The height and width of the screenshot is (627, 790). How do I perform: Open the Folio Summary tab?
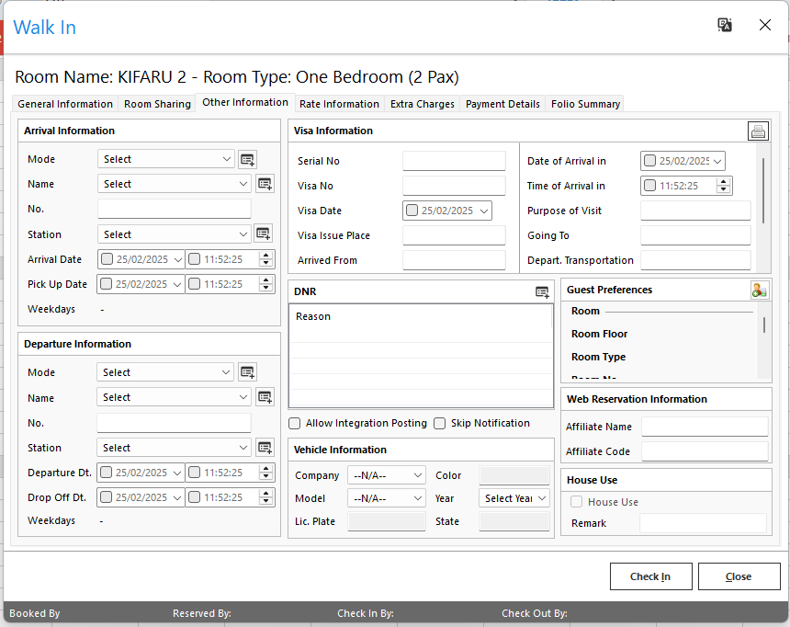point(585,104)
